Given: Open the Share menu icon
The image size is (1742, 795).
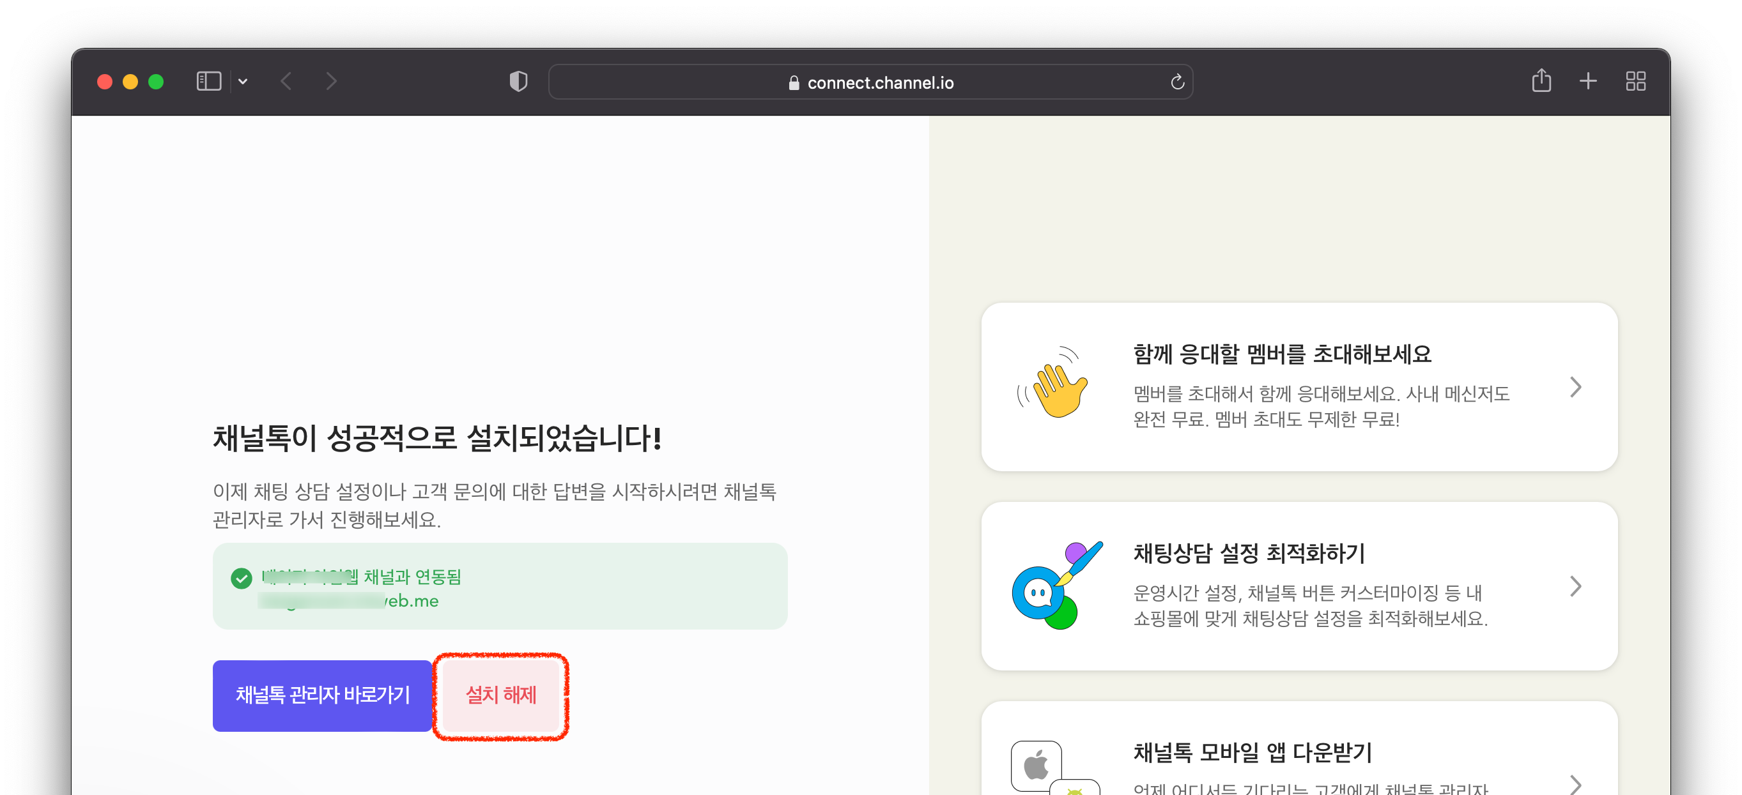Looking at the screenshot, I should pos(1541,80).
